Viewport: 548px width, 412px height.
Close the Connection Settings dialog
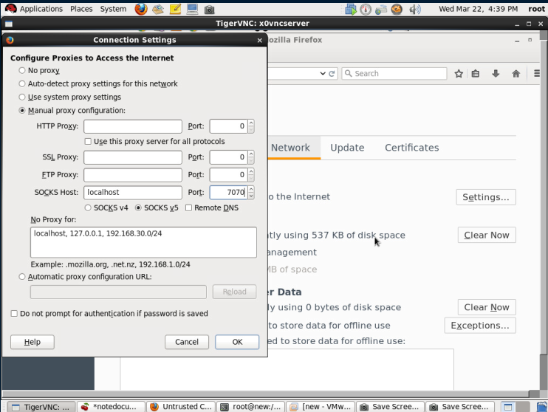point(260,40)
